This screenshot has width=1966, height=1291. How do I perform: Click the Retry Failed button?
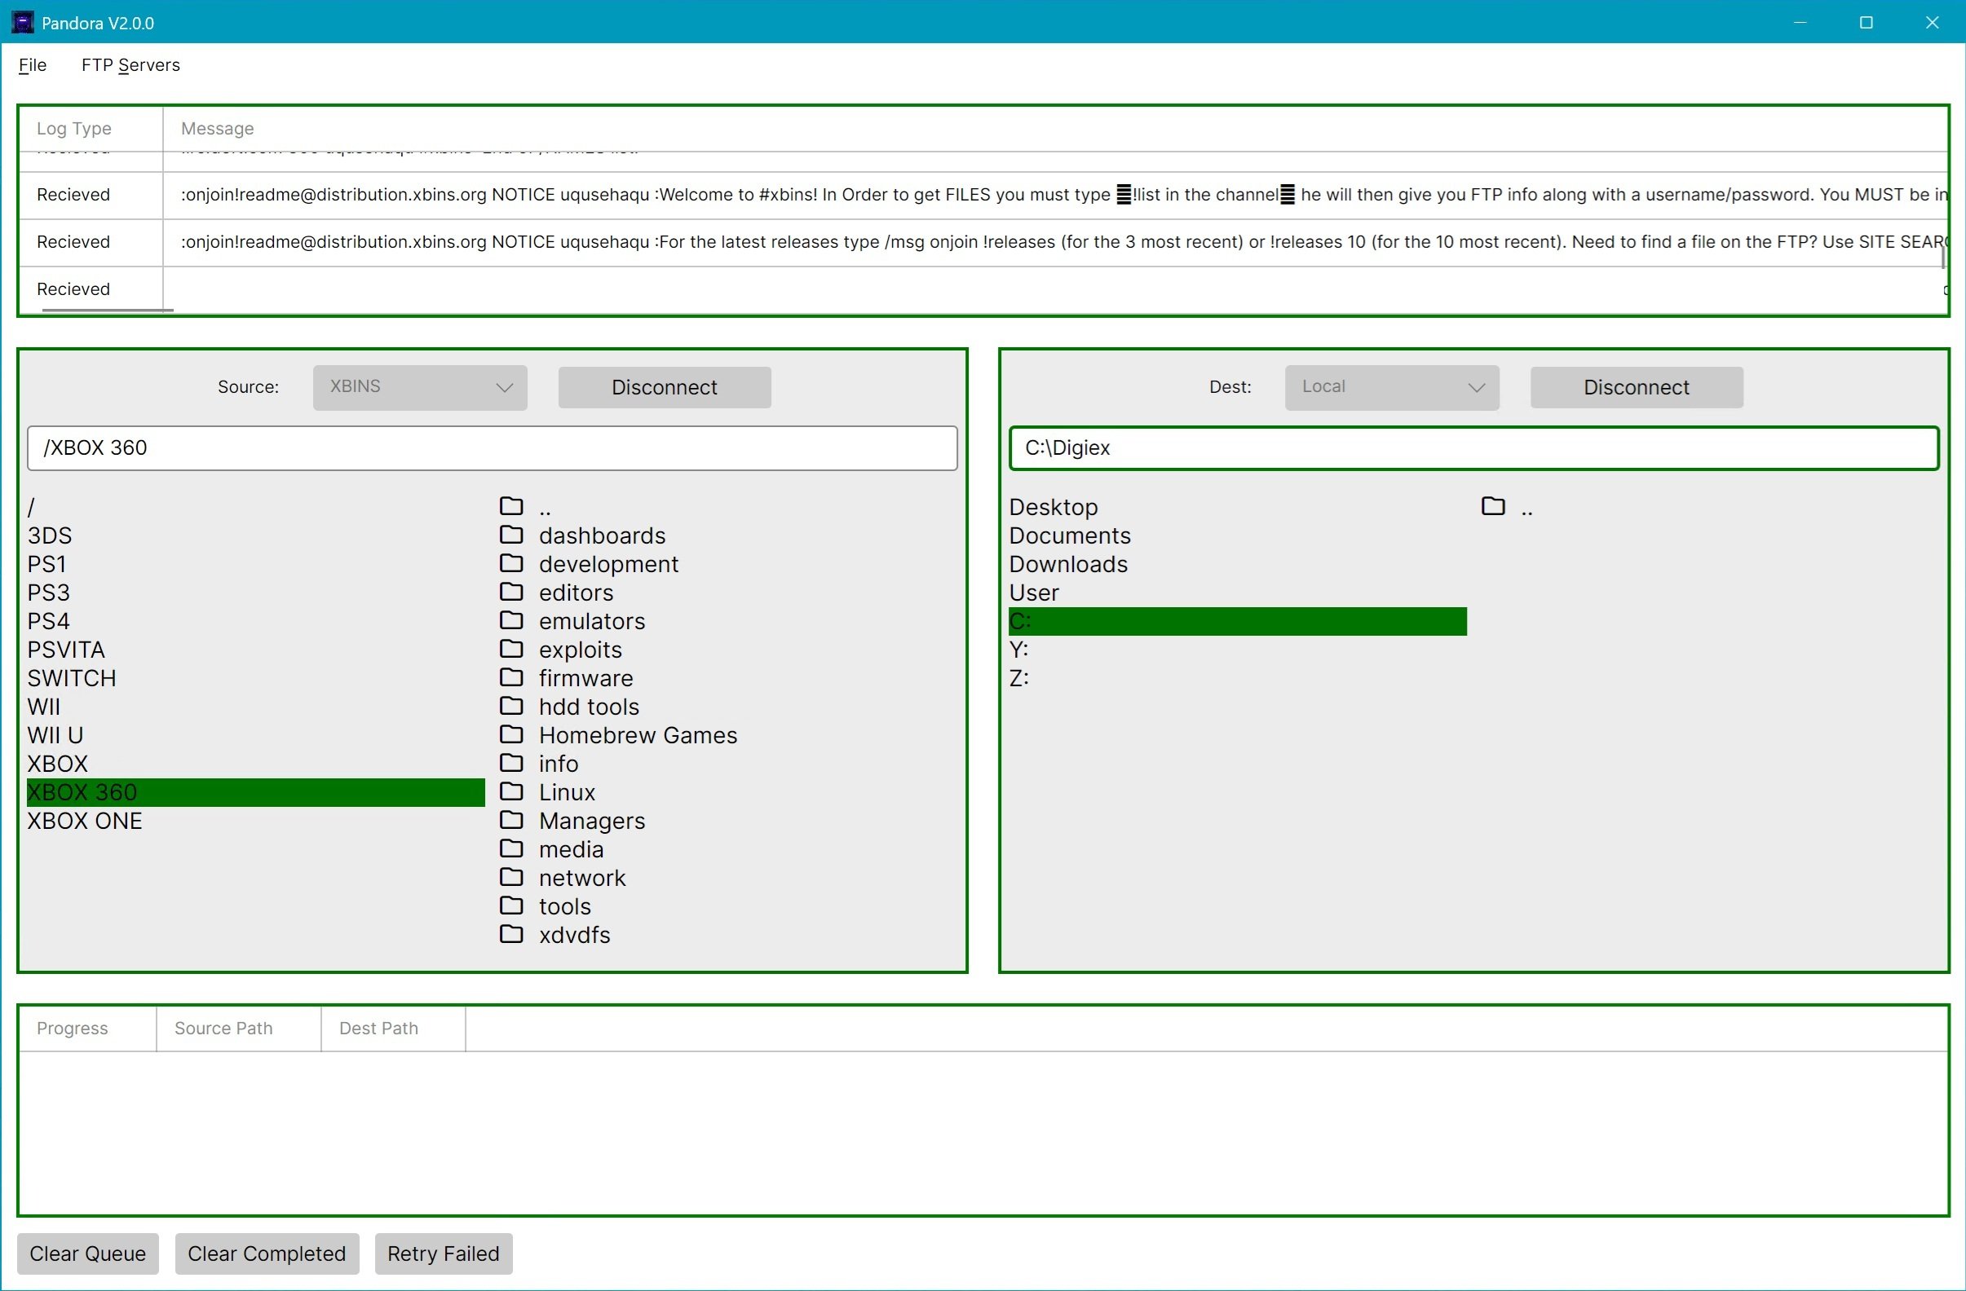coord(444,1253)
